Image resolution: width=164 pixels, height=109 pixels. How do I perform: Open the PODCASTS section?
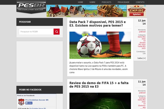click(x=107, y=2)
